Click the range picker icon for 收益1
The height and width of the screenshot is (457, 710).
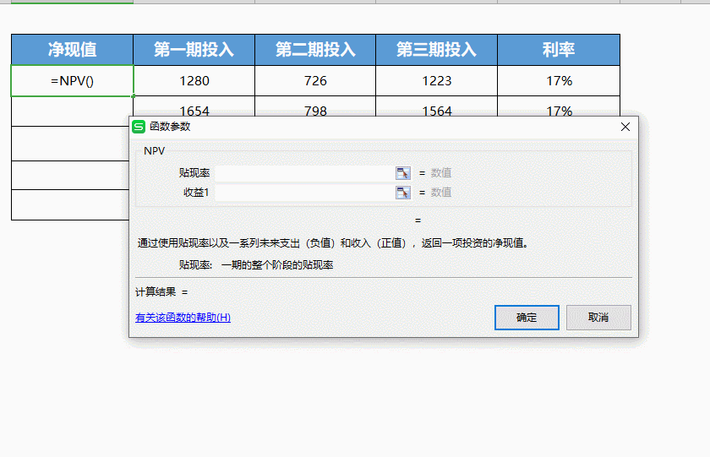[x=403, y=193]
